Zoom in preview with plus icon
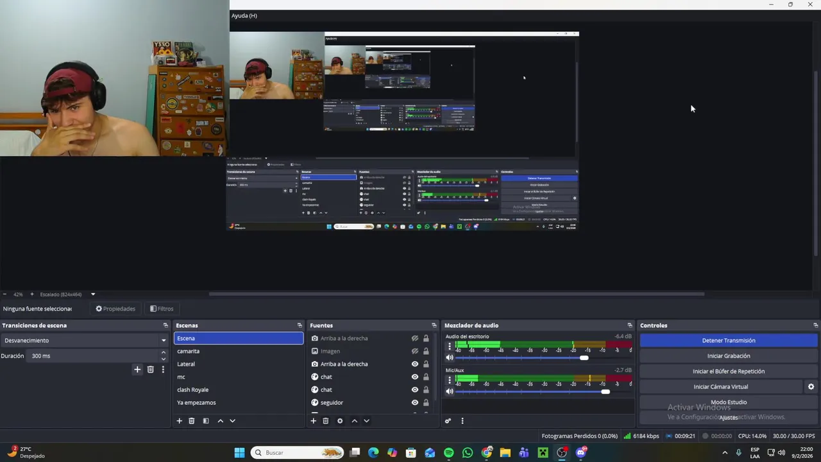 tap(32, 295)
